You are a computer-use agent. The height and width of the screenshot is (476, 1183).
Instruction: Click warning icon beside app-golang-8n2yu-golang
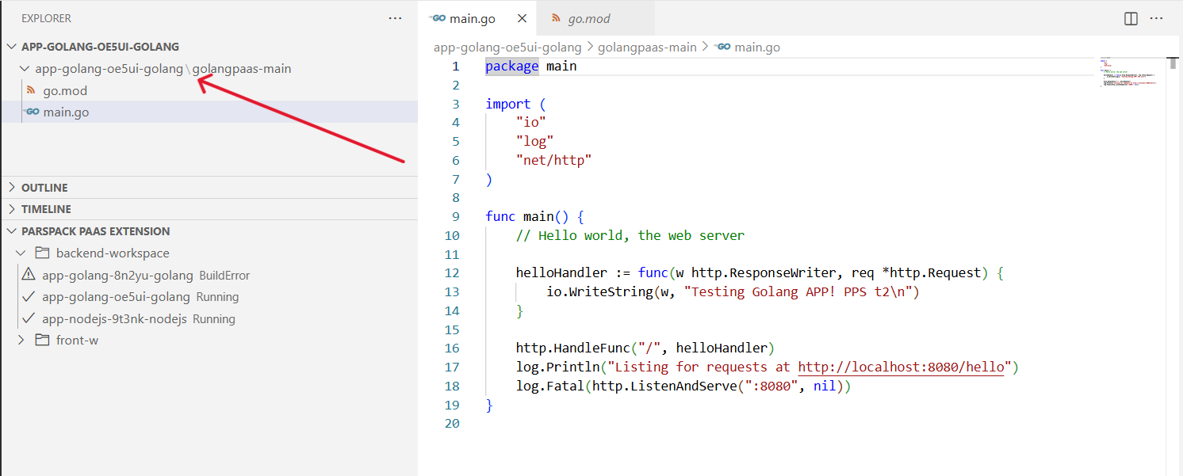click(29, 275)
